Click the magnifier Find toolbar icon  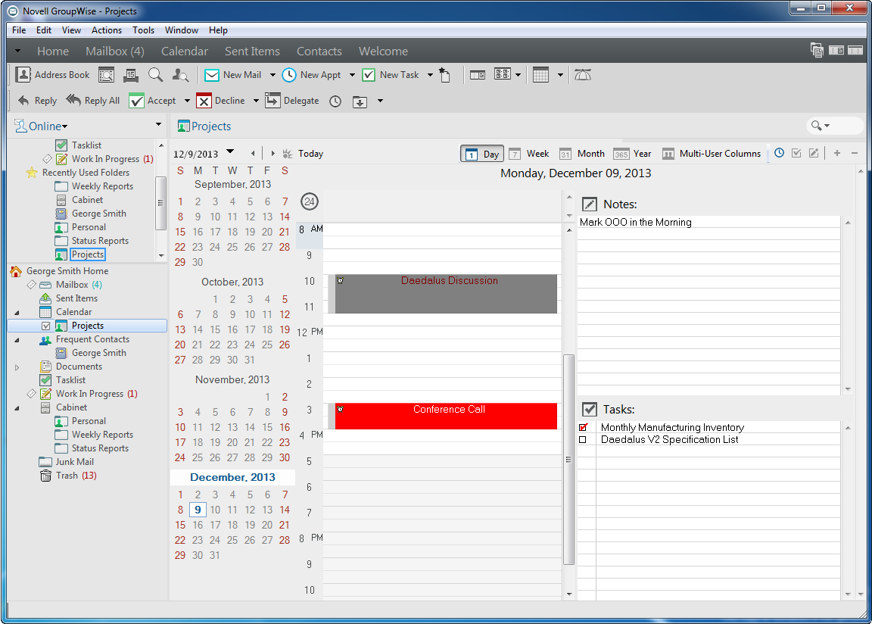(155, 74)
